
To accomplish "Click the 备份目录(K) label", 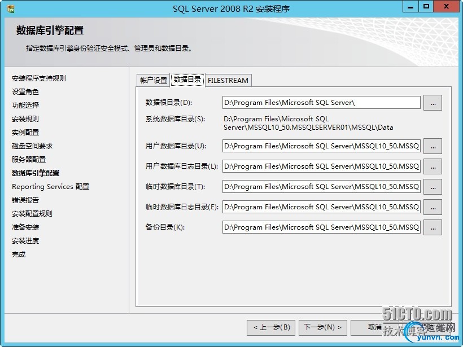I will pyautogui.click(x=165, y=227).
